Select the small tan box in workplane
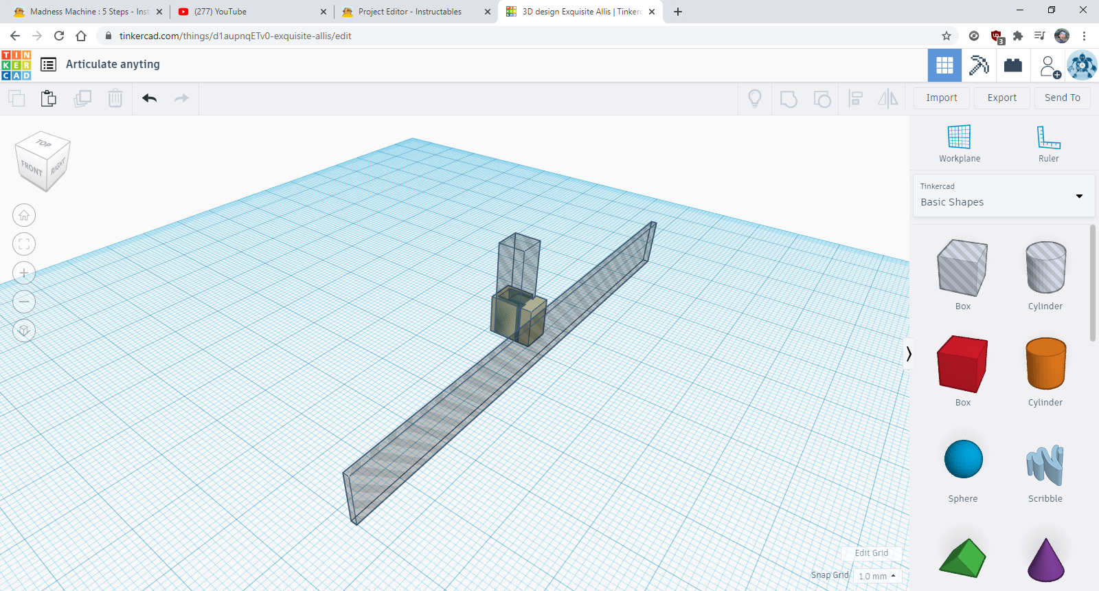1099x591 pixels. 519,317
